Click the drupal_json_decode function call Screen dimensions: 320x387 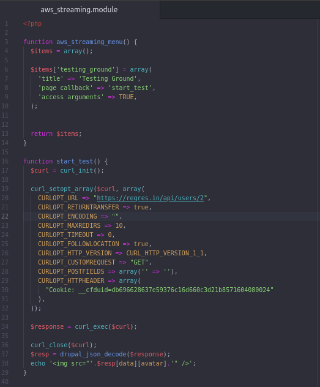pyautogui.click(x=93, y=354)
